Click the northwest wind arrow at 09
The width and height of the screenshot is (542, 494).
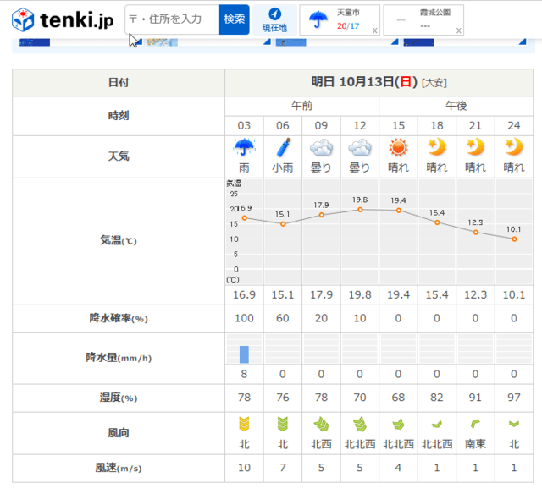click(322, 425)
